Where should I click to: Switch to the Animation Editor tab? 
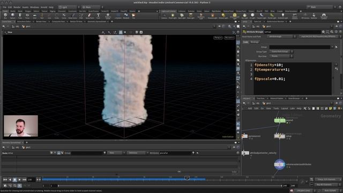click(24, 21)
